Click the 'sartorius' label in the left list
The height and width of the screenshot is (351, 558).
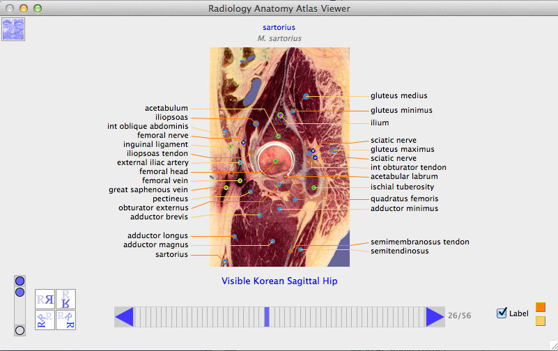coord(170,255)
